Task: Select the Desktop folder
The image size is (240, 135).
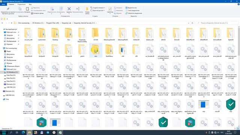Action: (x=55, y=34)
